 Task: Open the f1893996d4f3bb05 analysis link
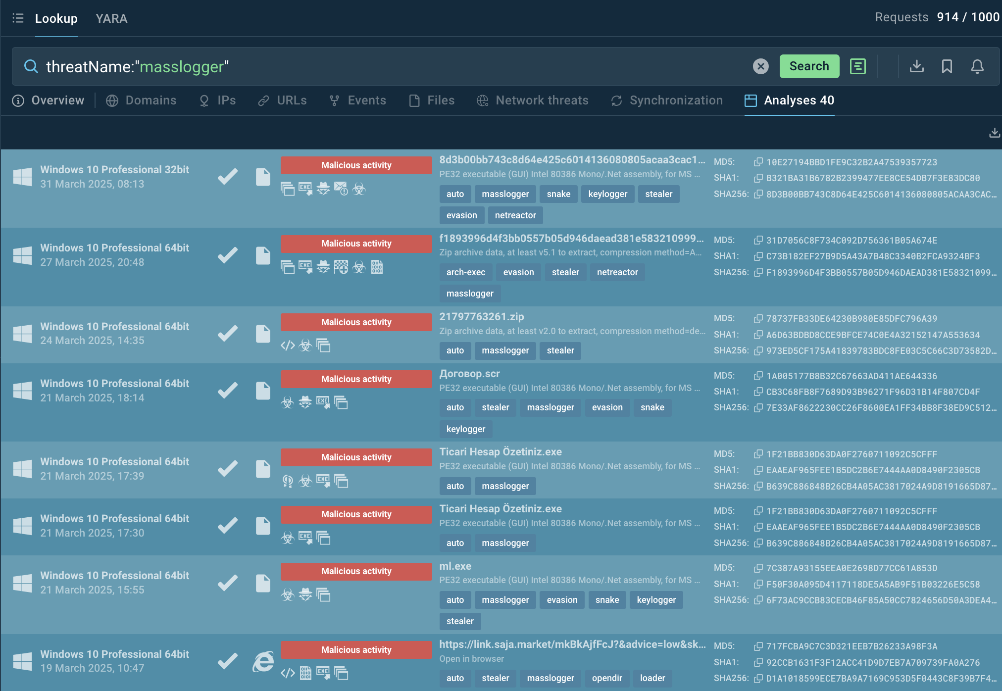click(x=572, y=239)
